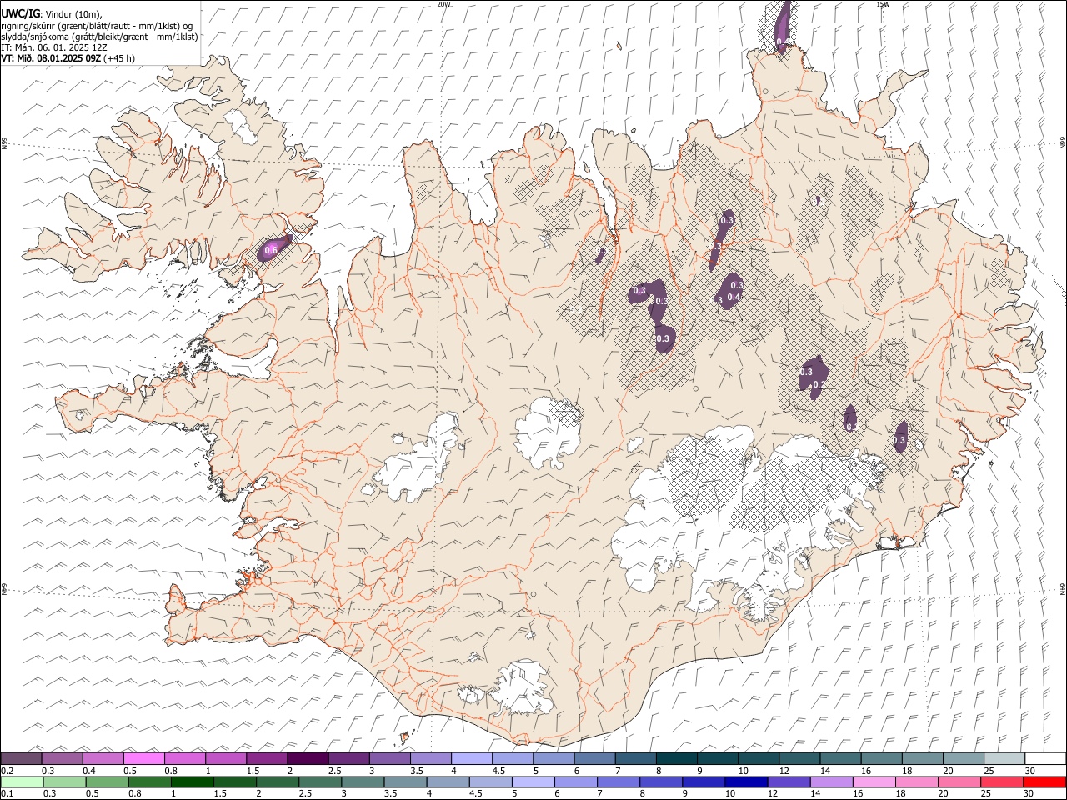This screenshot has width=1067, height=800.
Task: Click the white 30 swatch in upper legend row
Action: coord(1045,758)
